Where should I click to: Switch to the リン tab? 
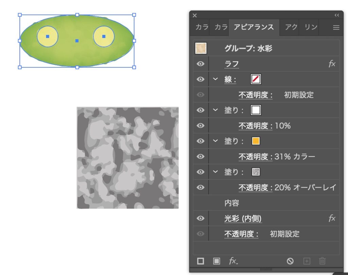(x=311, y=28)
